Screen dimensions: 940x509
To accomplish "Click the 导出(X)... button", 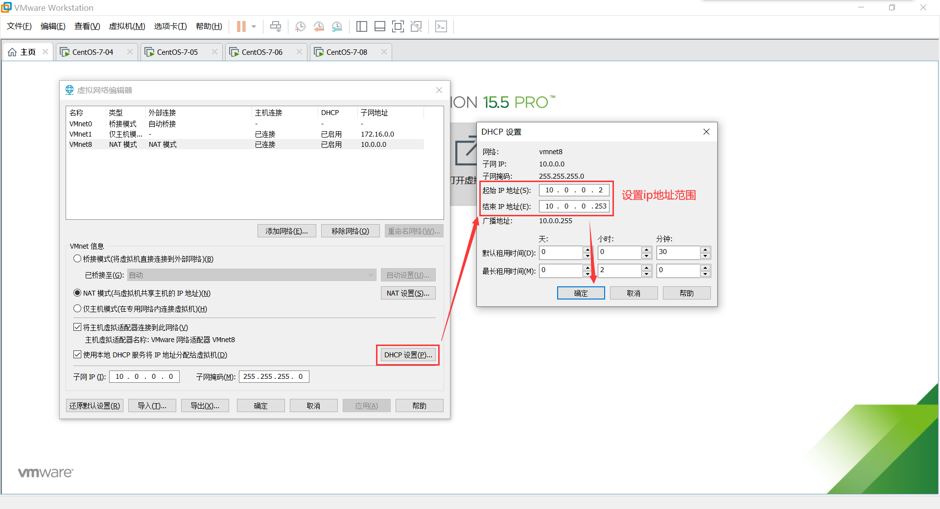I will (x=205, y=406).
